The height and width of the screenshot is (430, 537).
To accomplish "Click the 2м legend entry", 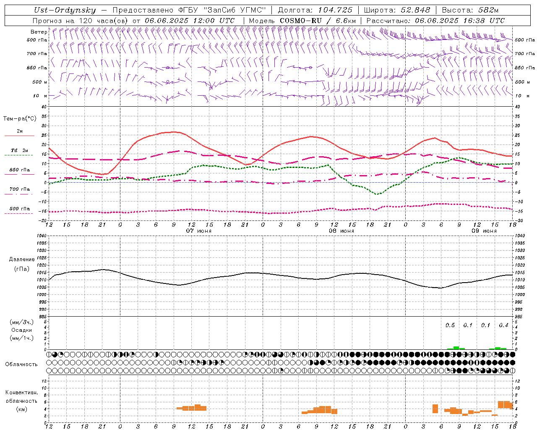I will (x=20, y=131).
